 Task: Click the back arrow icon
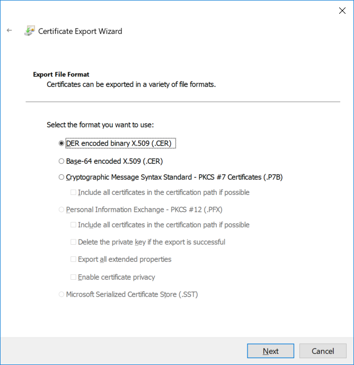tap(10, 30)
